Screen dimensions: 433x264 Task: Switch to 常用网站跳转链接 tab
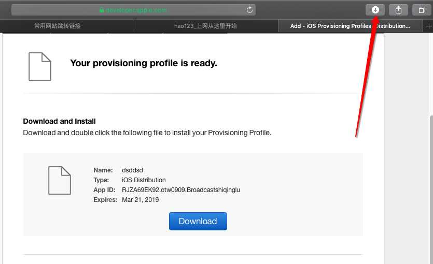pos(57,26)
